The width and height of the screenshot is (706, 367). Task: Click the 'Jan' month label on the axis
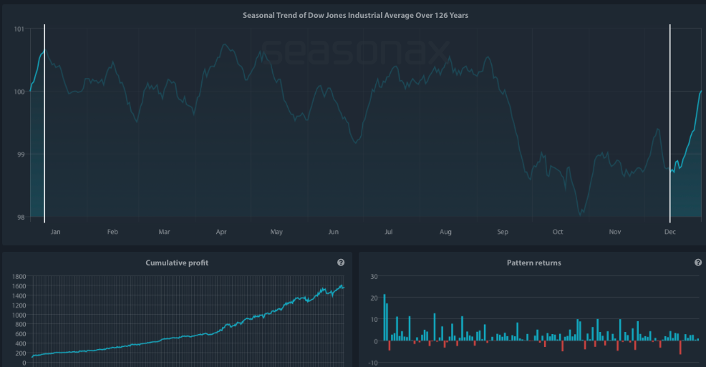[x=55, y=232]
